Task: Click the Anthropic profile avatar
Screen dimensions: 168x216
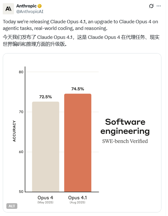Action: tap(8, 9)
